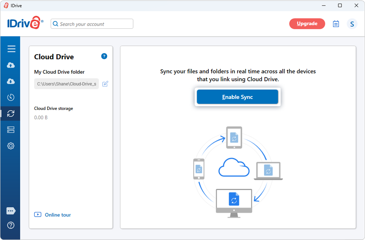Open the activity log calendar icon

point(336,24)
